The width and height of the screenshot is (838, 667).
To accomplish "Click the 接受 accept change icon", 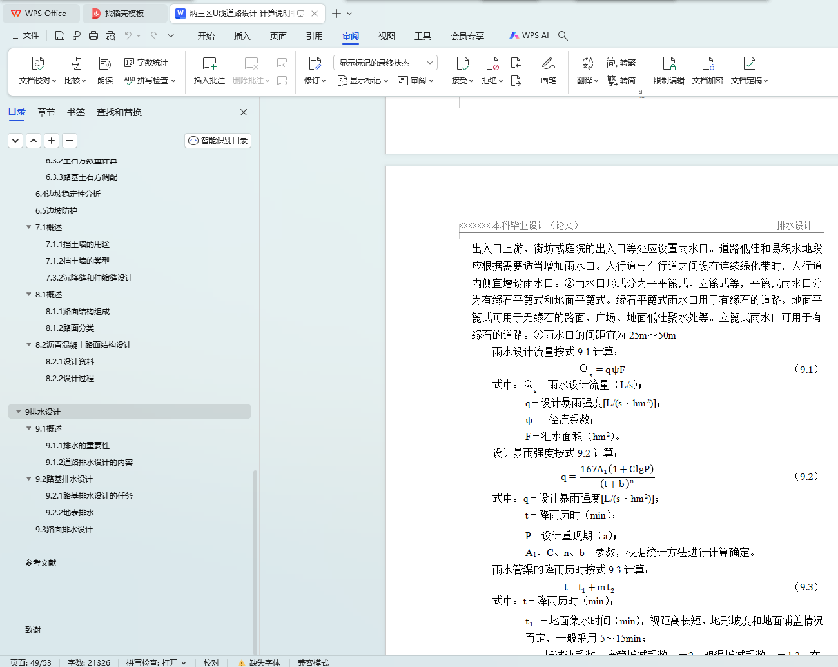I will coord(463,63).
